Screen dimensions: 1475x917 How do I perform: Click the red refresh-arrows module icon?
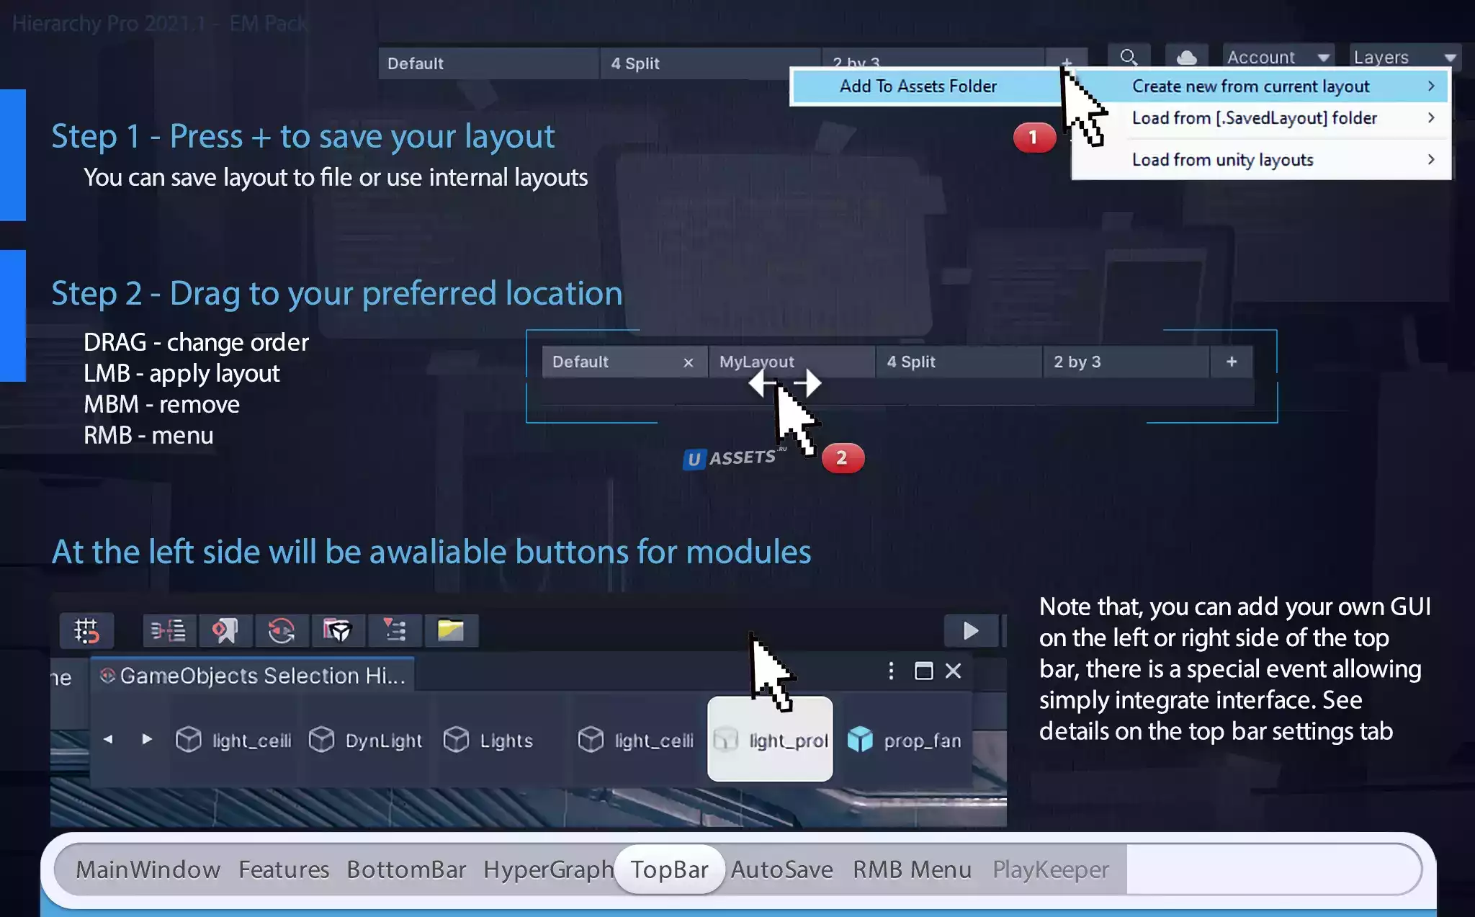(x=281, y=631)
